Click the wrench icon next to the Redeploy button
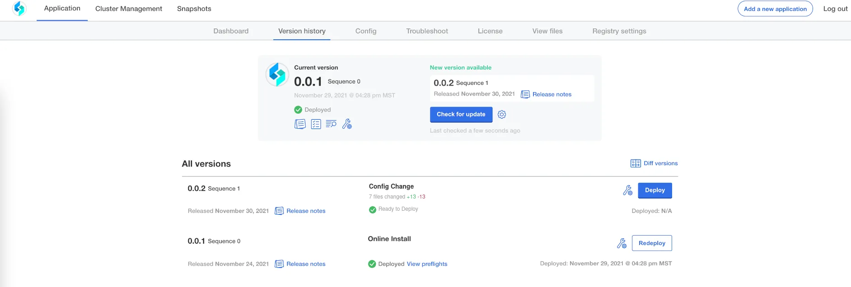The width and height of the screenshot is (851, 287). [x=622, y=243]
